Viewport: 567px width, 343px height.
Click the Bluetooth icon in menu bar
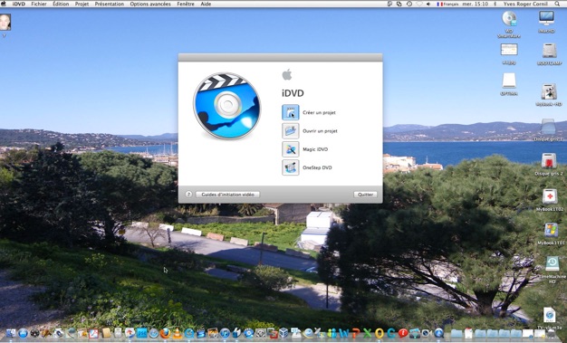click(495, 4)
